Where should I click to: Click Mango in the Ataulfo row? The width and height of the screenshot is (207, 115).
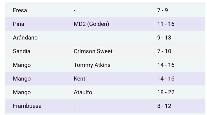pos(22,92)
